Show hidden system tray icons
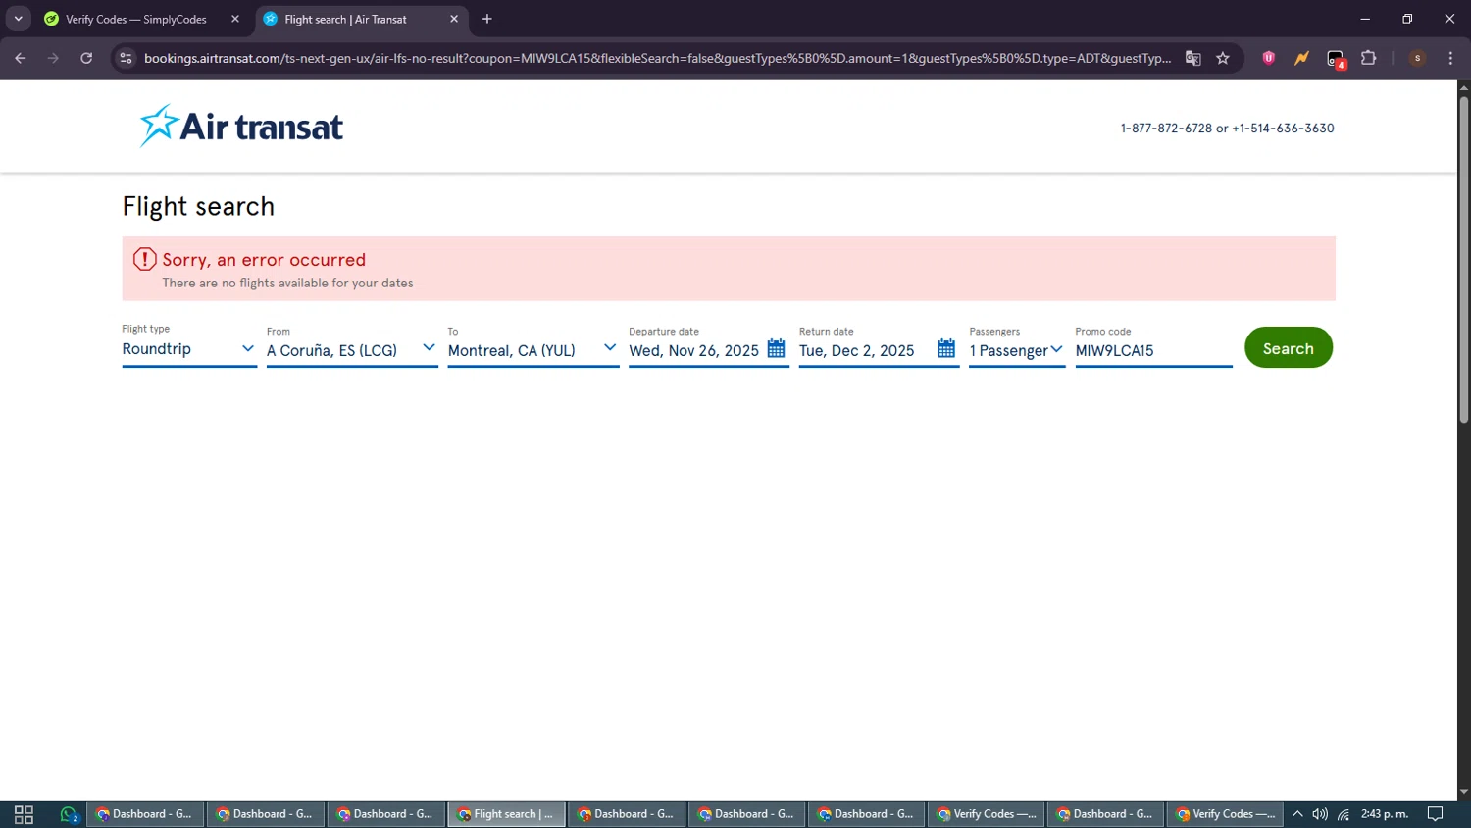The image size is (1471, 828). click(x=1297, y=814)
